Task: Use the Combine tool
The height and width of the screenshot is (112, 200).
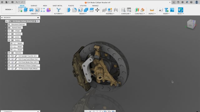Action: point(86,10)
